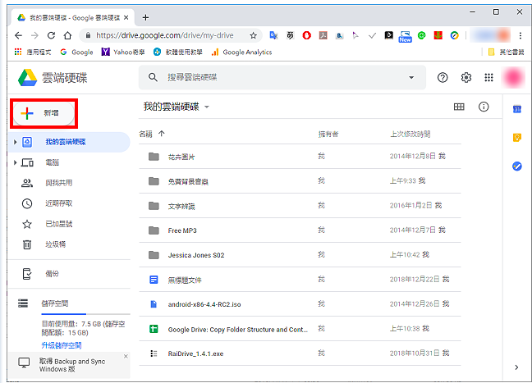Select the 花卉圖片 folder
This screenshot has width=532, height=383.
click(x=300, y=157)
